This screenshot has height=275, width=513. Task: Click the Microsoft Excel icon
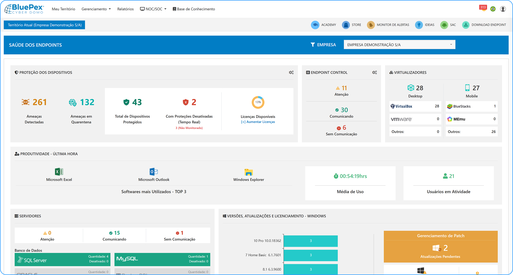[59, 172]
